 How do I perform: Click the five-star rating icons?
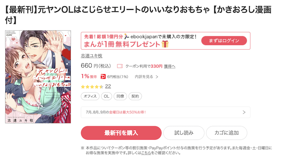[x=92, y=87]
